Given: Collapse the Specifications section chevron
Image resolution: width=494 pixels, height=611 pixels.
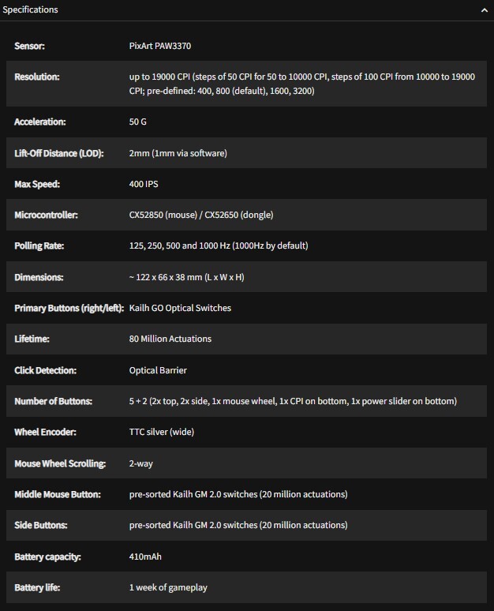Looking at the screenshot, I should click(x=484, y=10).
